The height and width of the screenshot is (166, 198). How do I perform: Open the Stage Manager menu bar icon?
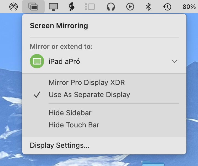click(x=90, y=7)
